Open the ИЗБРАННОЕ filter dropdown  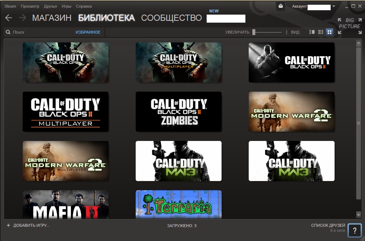pyautogui.click(x=88, y=32)
